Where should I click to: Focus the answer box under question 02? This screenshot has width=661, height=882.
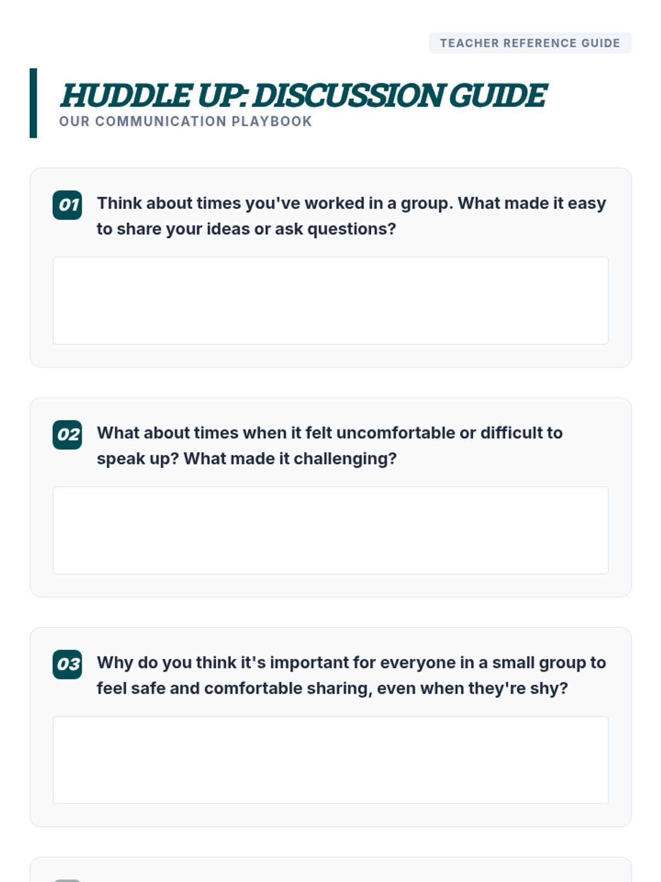330,530
